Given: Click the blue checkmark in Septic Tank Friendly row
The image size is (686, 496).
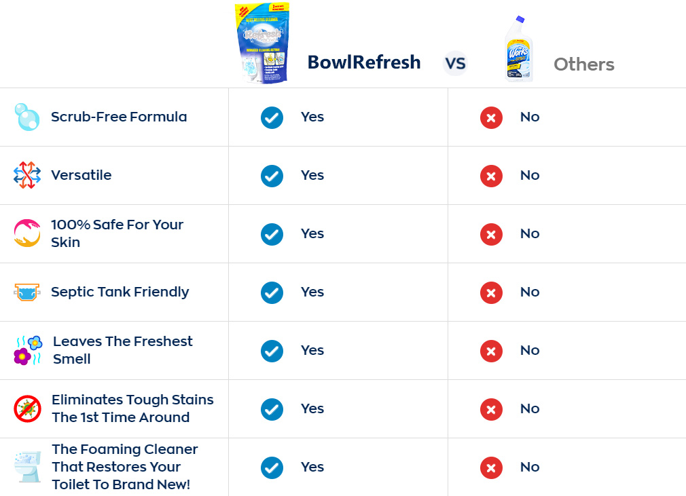Looking at the screenshot, I should [x=272, y=293].
